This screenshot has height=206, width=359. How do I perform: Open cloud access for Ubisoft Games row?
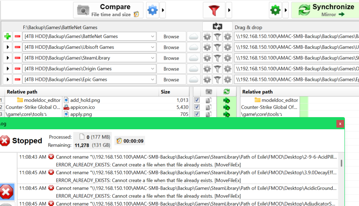click(193, 47)
